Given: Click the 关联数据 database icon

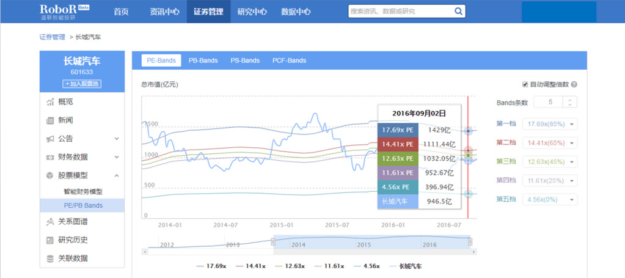Looking at the screenshot, I should 50,258.
